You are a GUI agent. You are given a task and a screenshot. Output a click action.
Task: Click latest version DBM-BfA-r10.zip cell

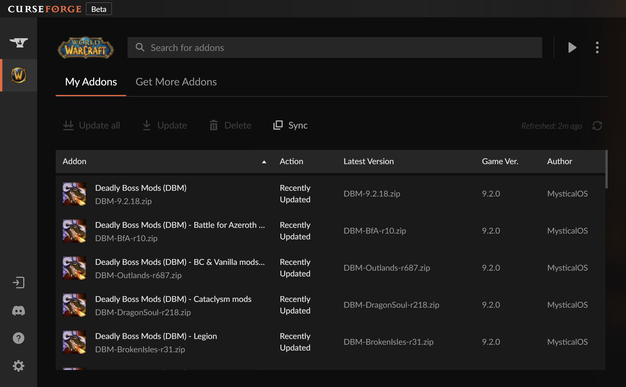pyautogui.click(x=375, y=231)
